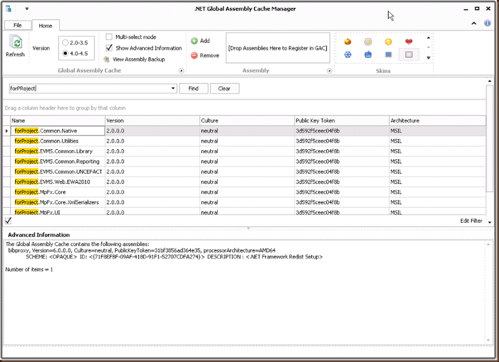The height and width of the screenshot is (362, 499).
Task: Apply the blue snowflake skin icon
Action: pos(348,54)
